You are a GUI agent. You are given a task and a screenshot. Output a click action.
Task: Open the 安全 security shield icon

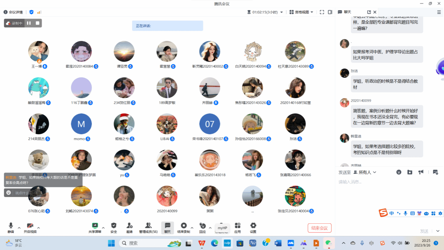coord(114,226)
